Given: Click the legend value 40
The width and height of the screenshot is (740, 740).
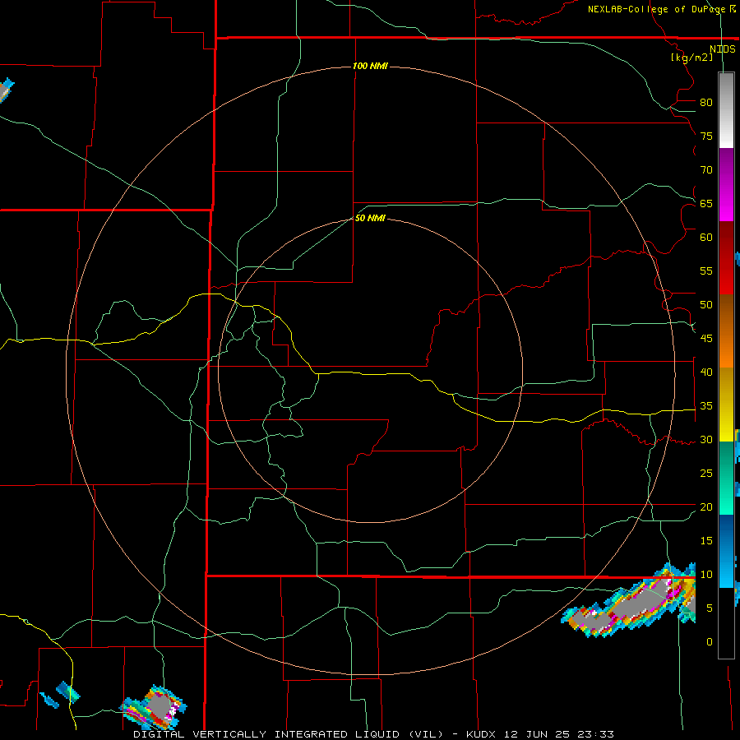Looking at the screenshot, I should pos(706,372).
